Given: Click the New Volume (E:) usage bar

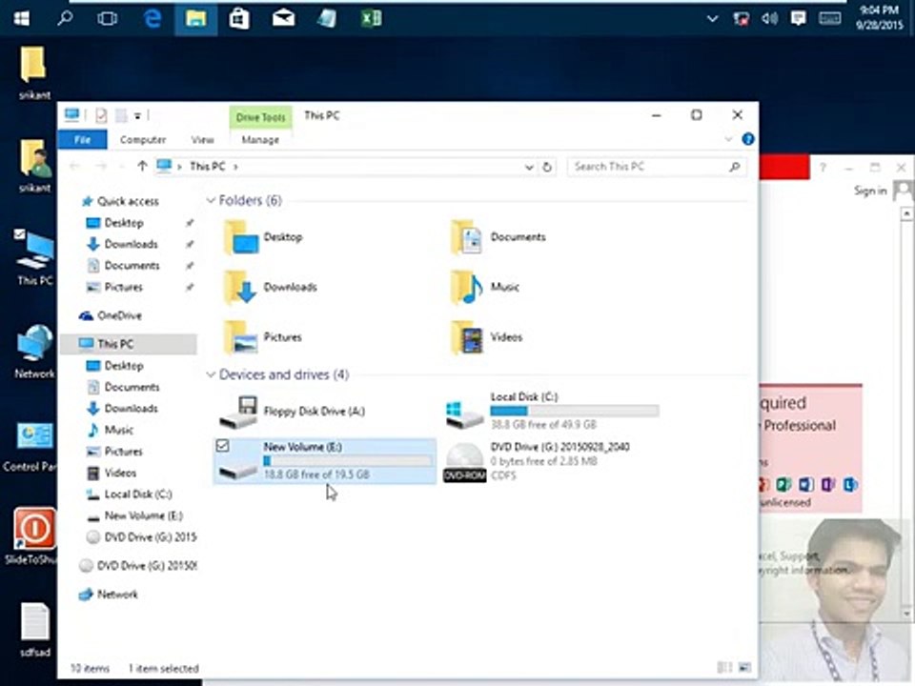Looking at the screenshot, I should tap(348, 461).
